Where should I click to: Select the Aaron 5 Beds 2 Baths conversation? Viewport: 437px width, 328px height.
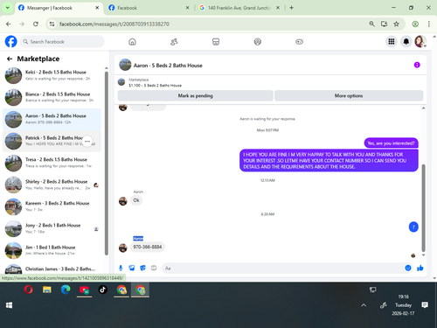pos(52,119)
